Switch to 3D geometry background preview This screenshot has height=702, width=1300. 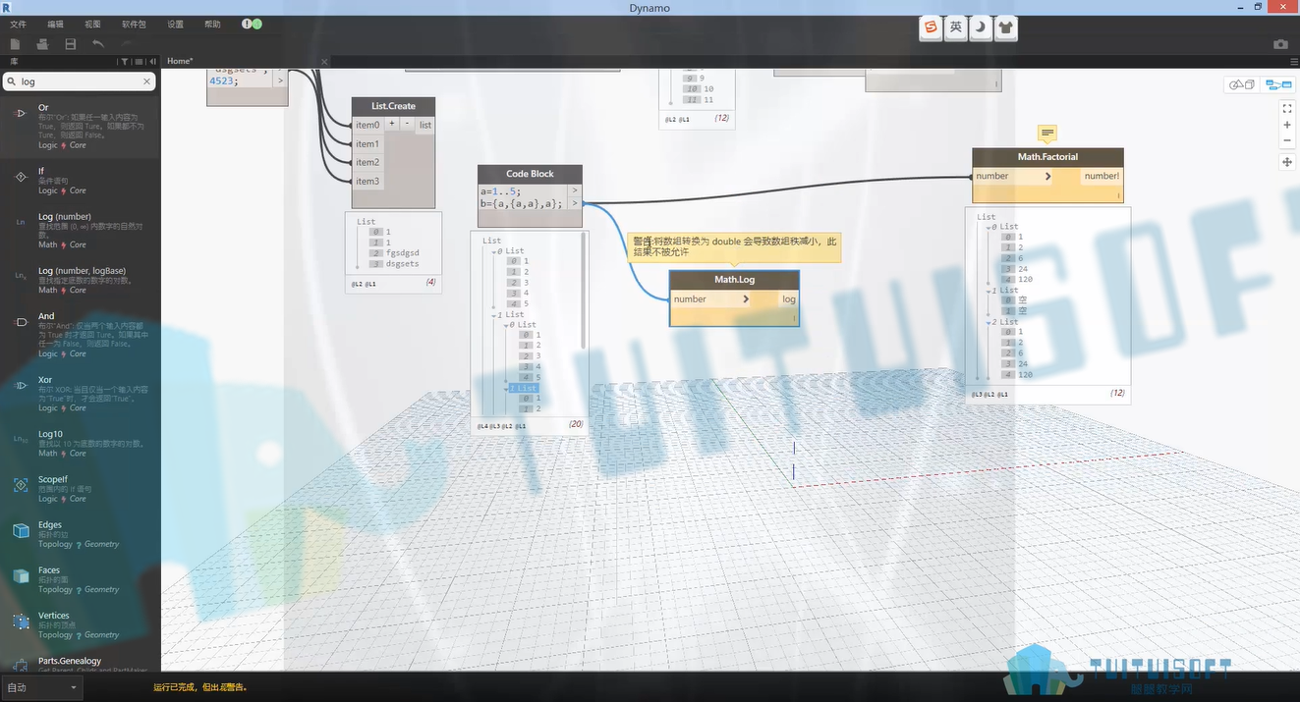(1241, 84)
